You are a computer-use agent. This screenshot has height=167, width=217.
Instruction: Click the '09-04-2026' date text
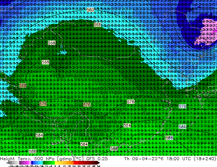tap(148, 158)
